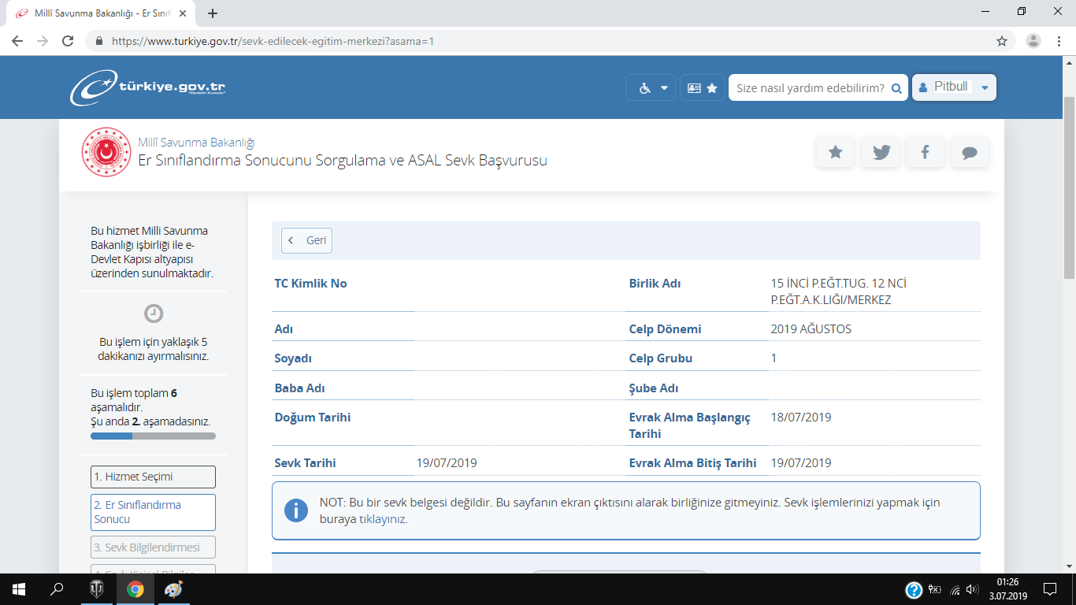Click the '15 İNCİ P.EĞT.TUG.' unit name value
The width and height of the screenshot is (1076, 605).
click(840, 291)
